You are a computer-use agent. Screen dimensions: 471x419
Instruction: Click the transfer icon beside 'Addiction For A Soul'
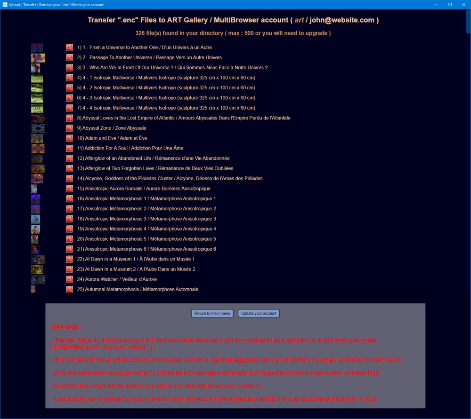click(69, 148)
